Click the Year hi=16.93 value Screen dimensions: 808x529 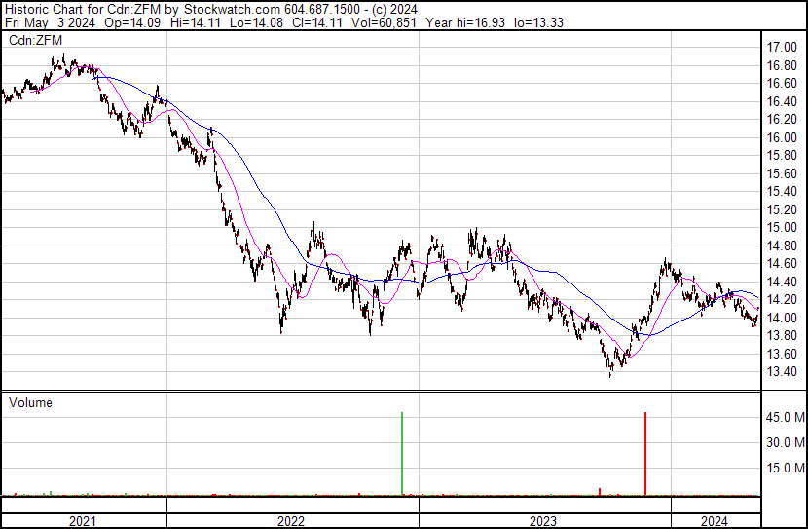coord(465,22)
